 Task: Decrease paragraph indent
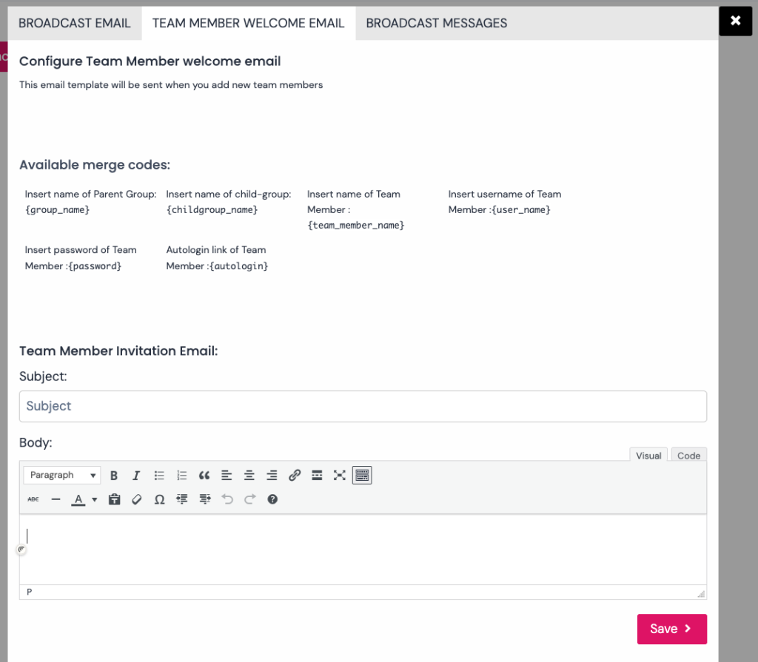pos(182,499)
